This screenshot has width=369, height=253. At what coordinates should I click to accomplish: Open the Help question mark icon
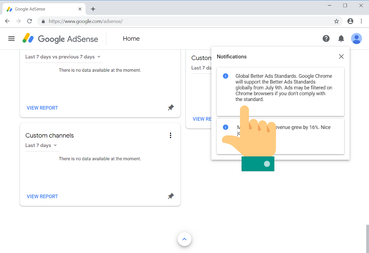326,38
